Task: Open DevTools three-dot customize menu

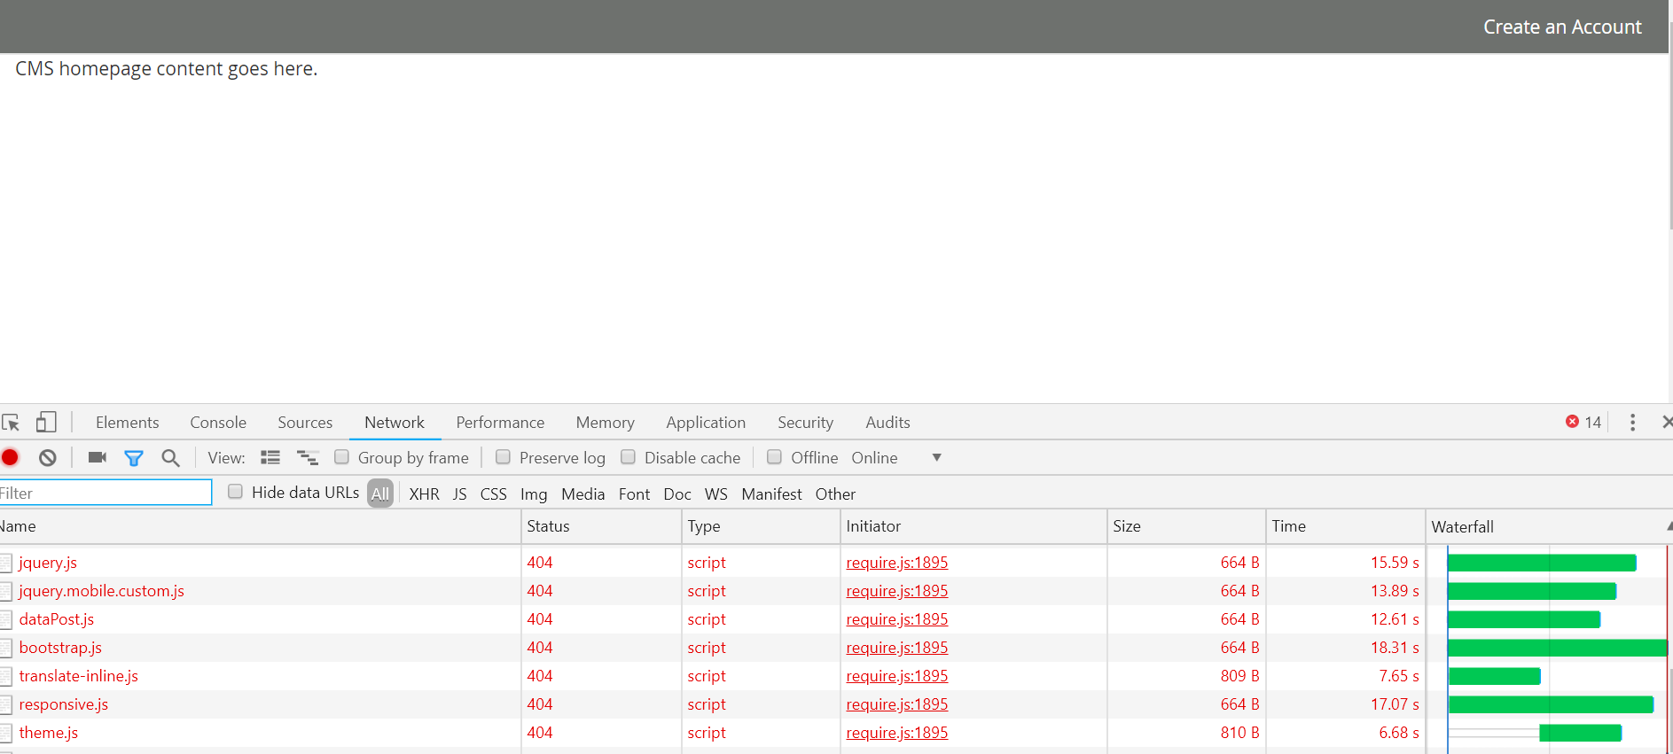Action: click(x=1632, y=423)
